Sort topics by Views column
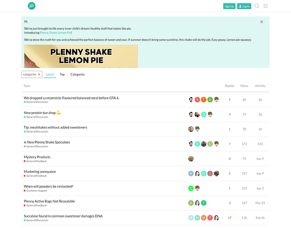 [x=244, y=86]
